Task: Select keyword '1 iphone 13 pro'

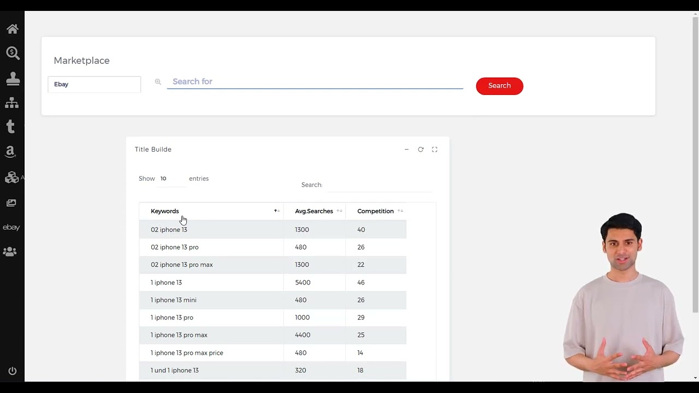Action: [x=172, y=318]
